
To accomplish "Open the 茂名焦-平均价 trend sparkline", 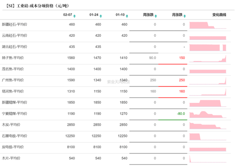I will point(208,71).
